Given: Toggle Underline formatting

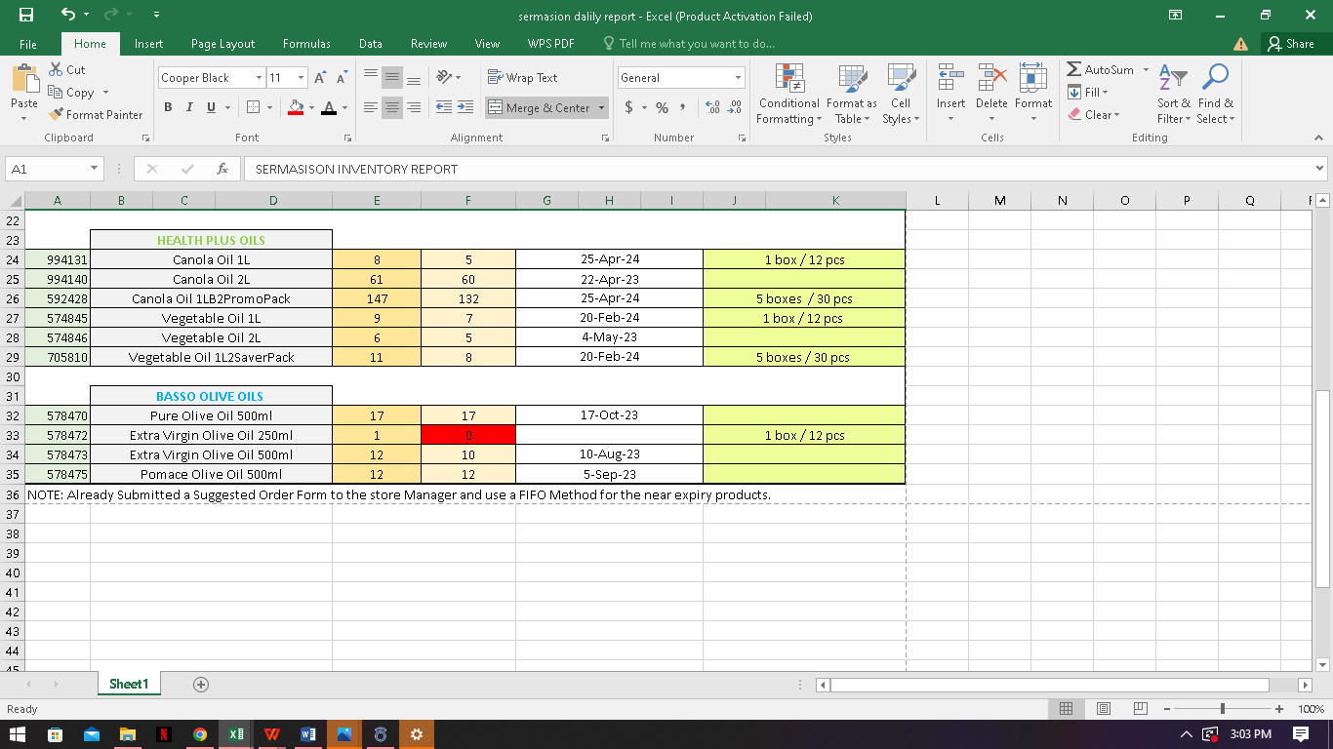Looking at the screenshot, I should pyautogui.click(x=212, y=107).
